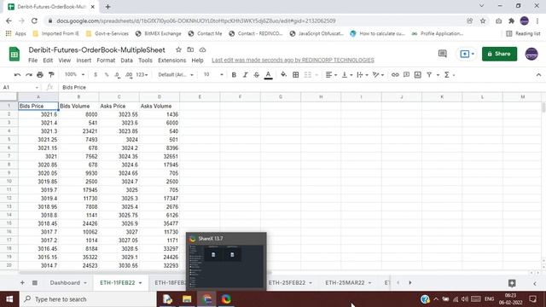Show all sheets list

[x=35, y=282]
